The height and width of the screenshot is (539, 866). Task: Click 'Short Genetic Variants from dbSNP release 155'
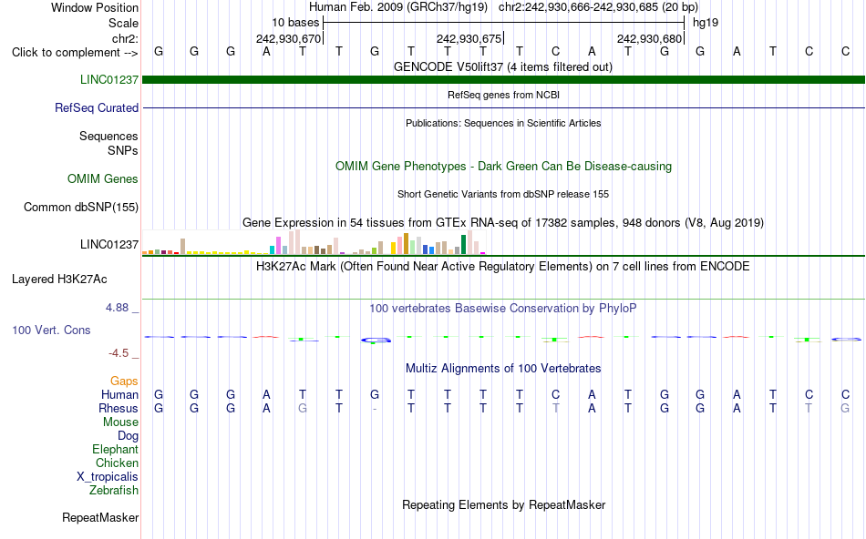click(503, 194)
